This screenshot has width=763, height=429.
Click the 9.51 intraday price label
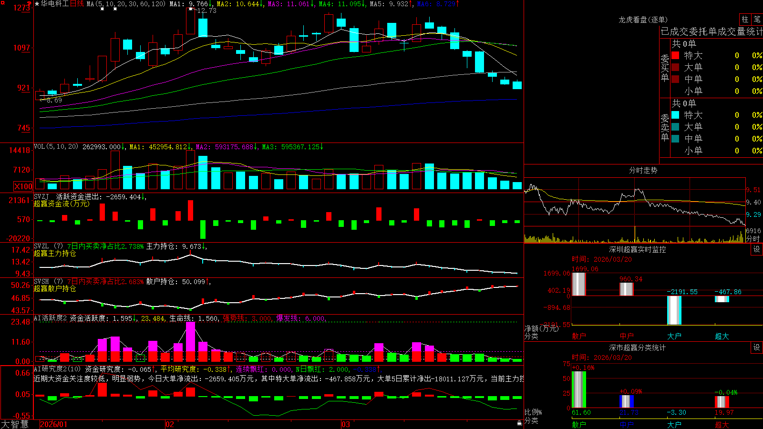(x=753, y=190)
